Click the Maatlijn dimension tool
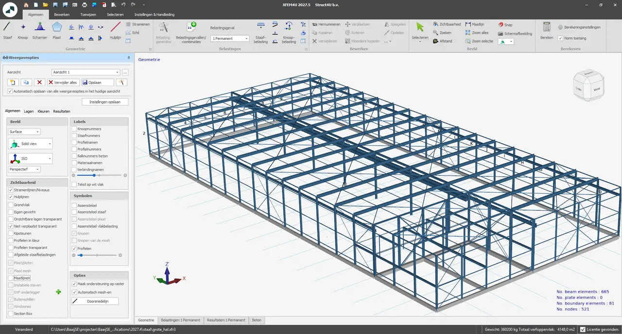622x334 pixels. pyautogui.click(x=475, y=24)
